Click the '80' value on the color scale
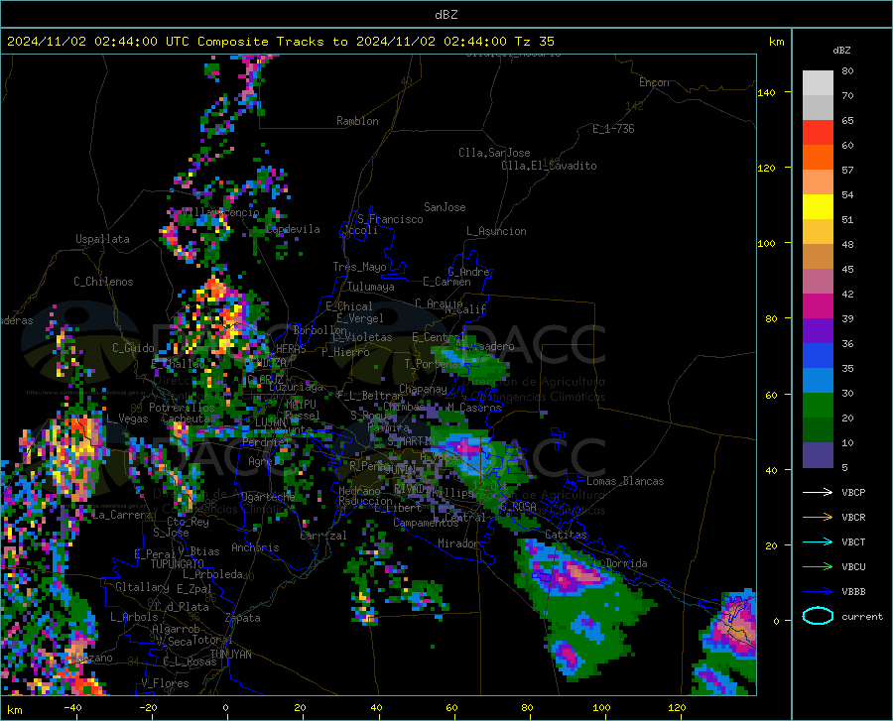Viewport: 893px width, 721px height. coord(847,70)
